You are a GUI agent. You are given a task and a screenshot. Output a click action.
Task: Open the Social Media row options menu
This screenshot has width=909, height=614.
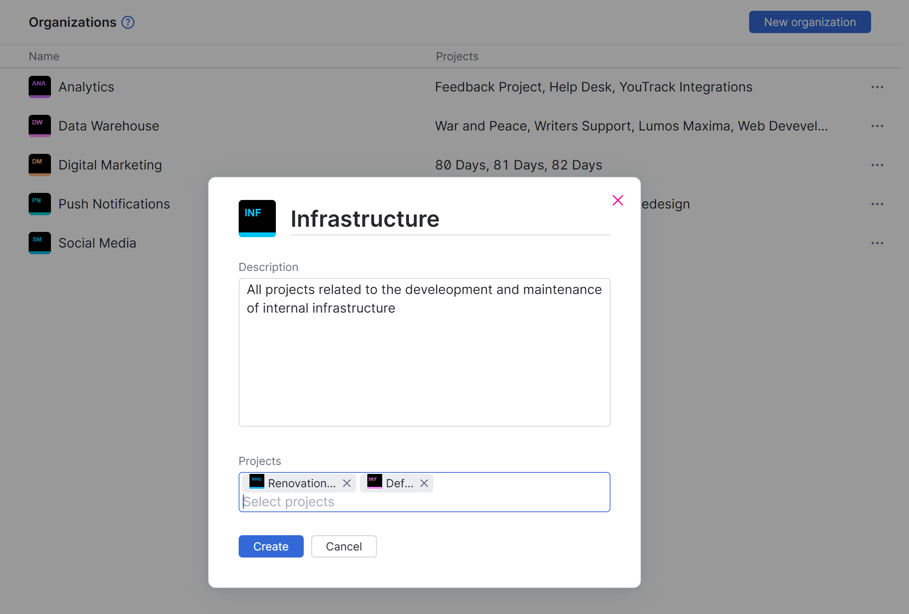pyautogui.click(x=877, y=243)
